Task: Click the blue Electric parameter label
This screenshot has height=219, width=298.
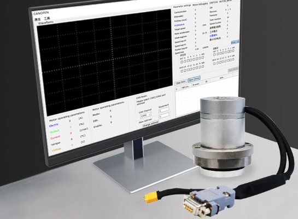Action: 54,125
